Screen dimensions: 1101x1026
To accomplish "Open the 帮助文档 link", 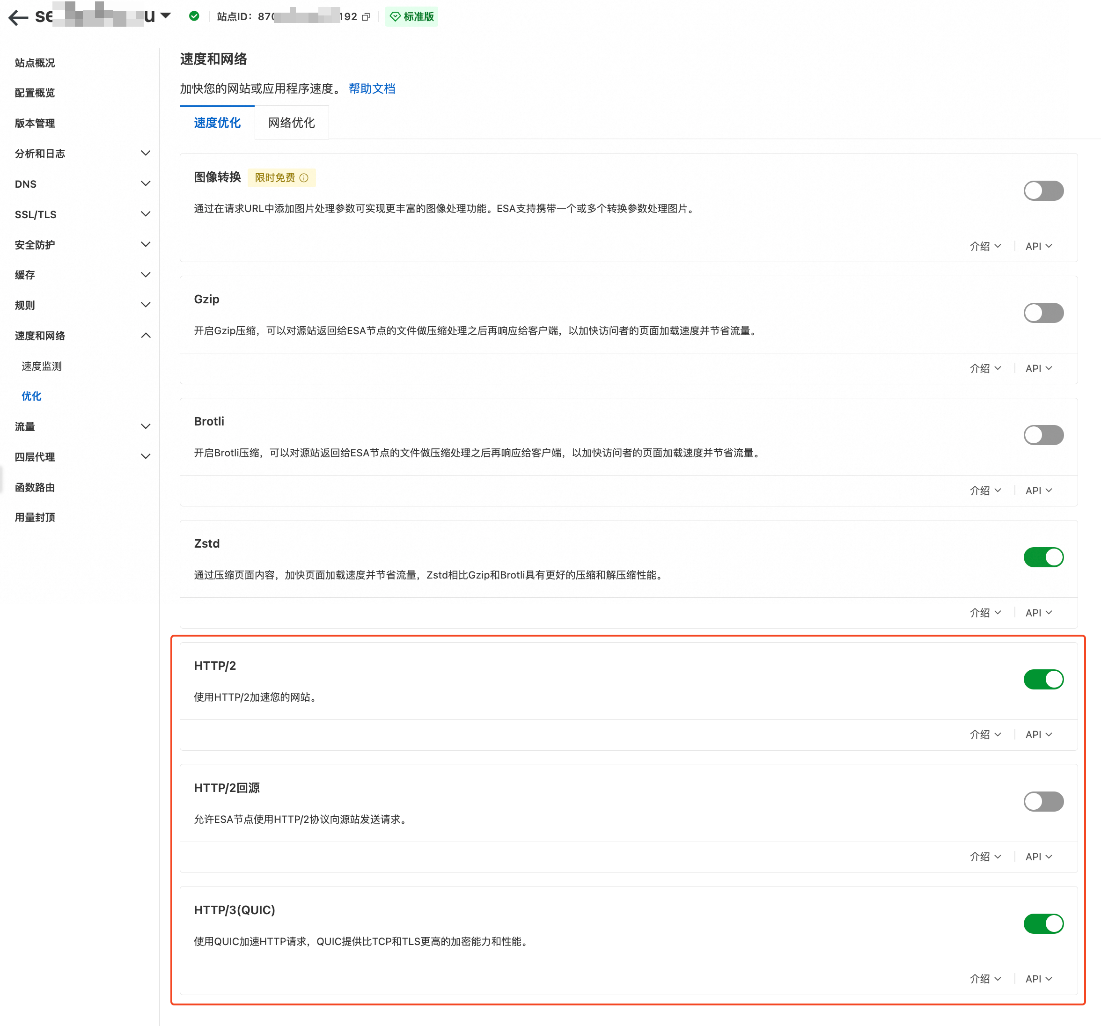I will (372, 88).
